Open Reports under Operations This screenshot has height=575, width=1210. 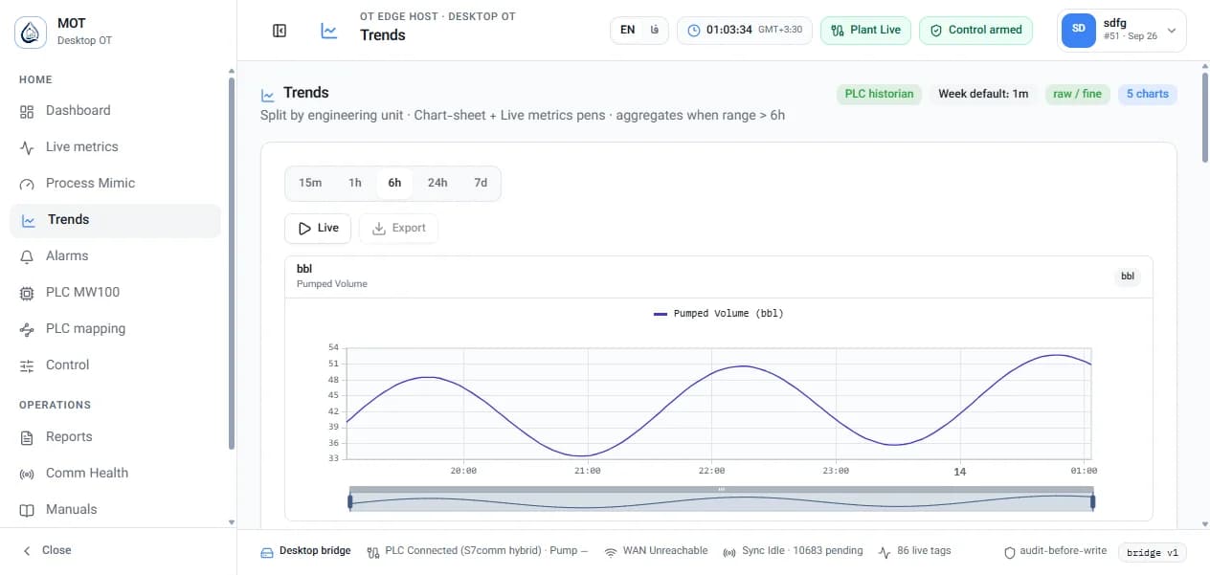coord(115,436)
